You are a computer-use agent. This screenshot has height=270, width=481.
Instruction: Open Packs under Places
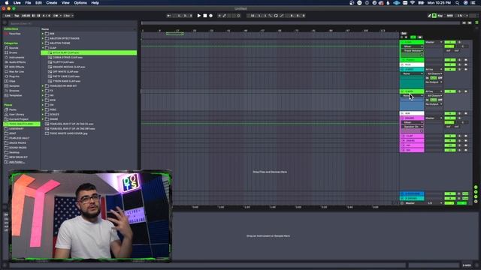[13, 109]
